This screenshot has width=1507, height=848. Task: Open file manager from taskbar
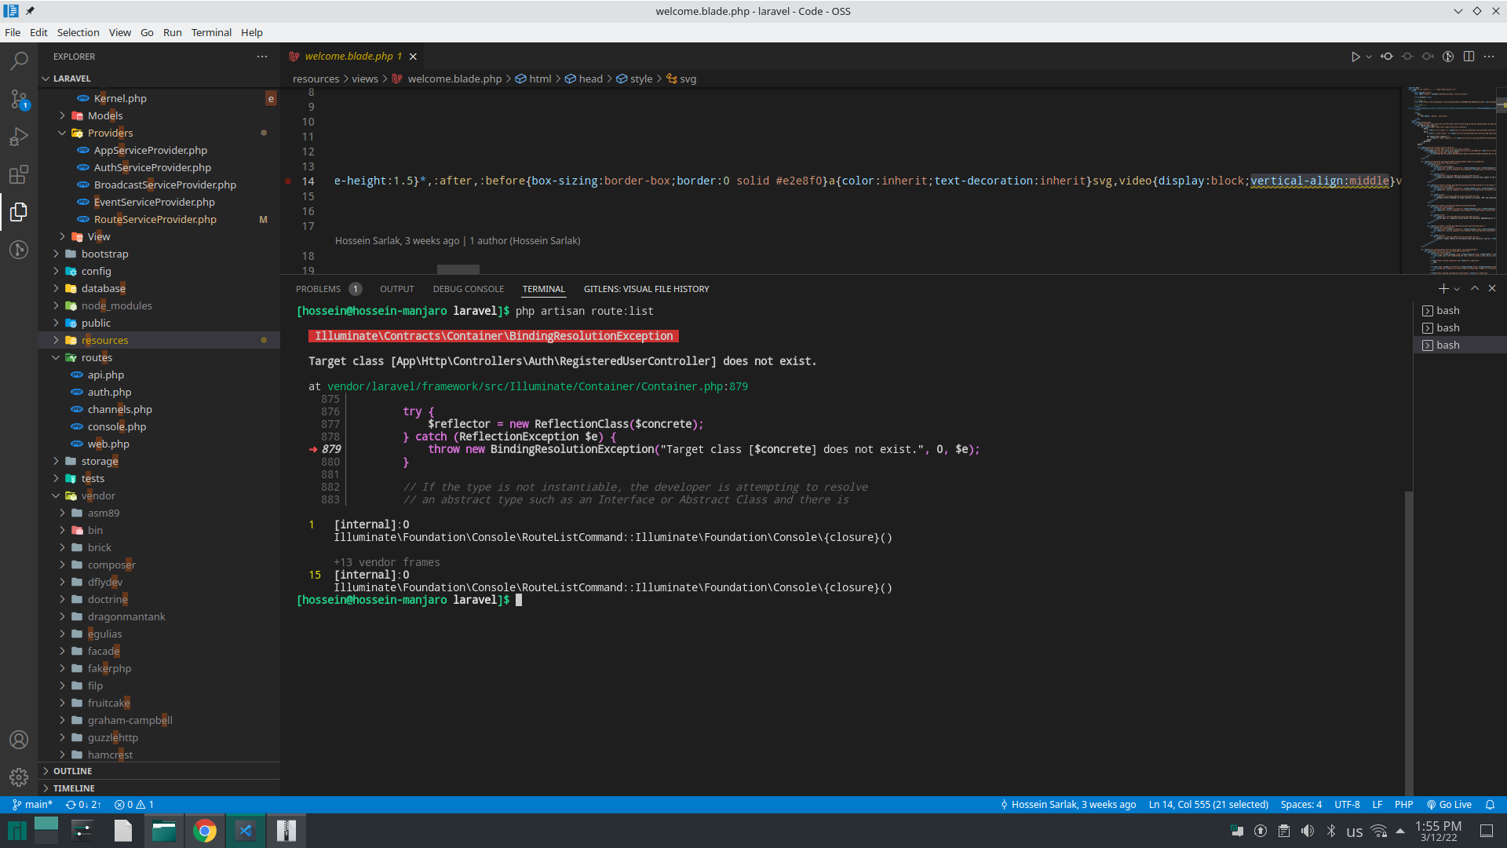[x=164, y=831]
